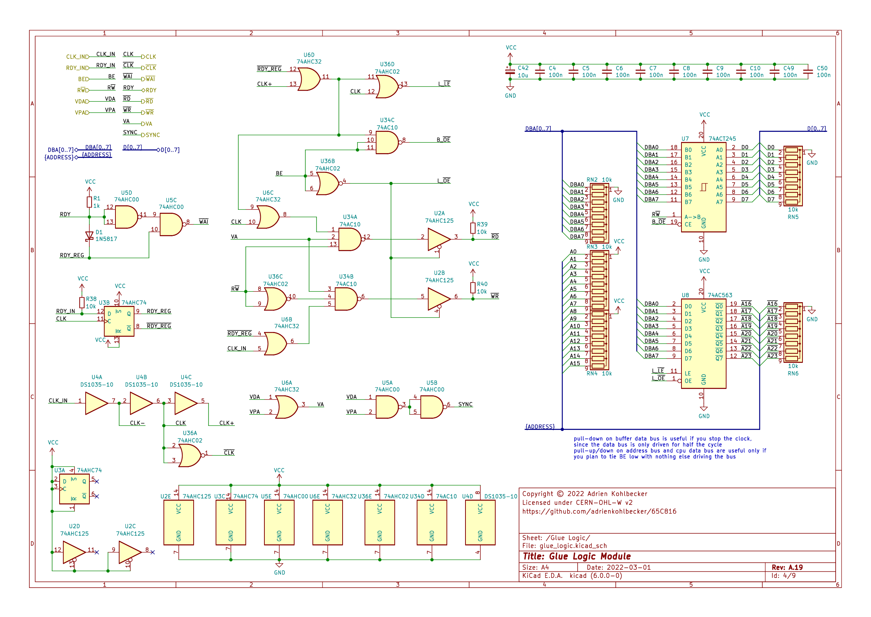
Task: Click the RDY_IND hierarchical input label
Action: pyautogui.click(x=78, y=68)
